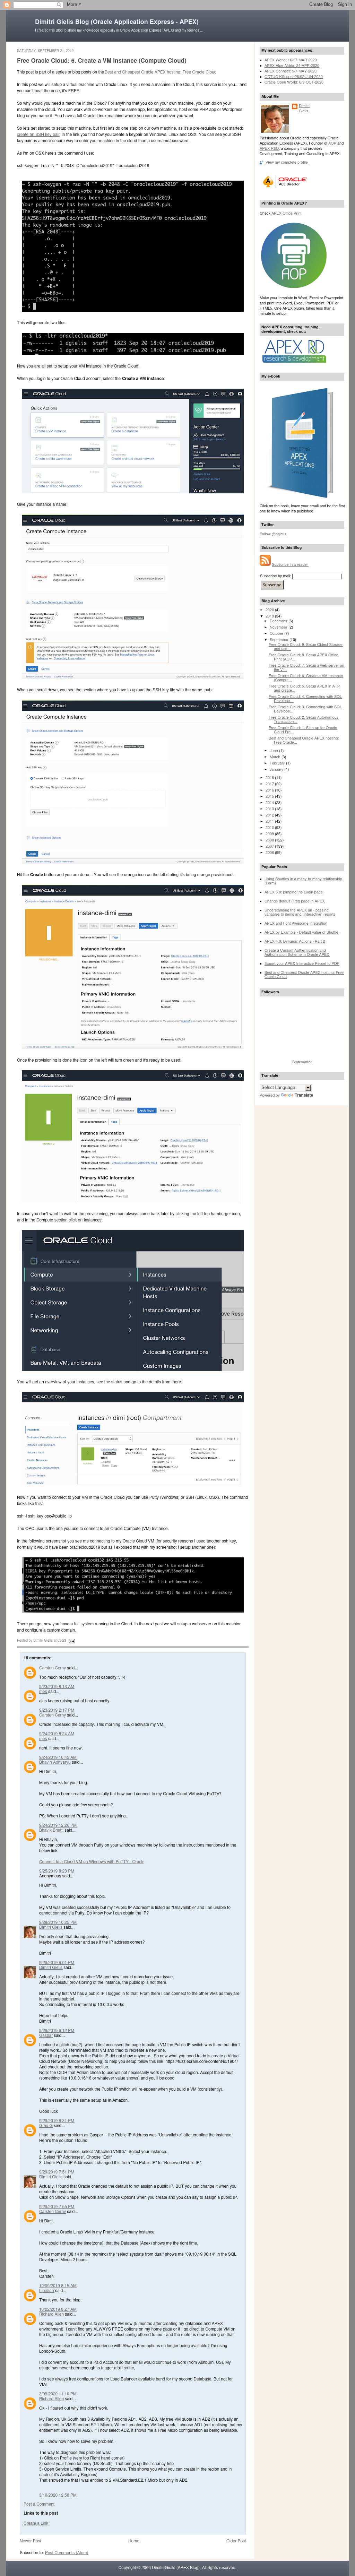Viewport: 355px width, 2576px height.
Task: Open the Follow @dgielis Twitter link
Action: pyautogui.click(x=273, y=534)
